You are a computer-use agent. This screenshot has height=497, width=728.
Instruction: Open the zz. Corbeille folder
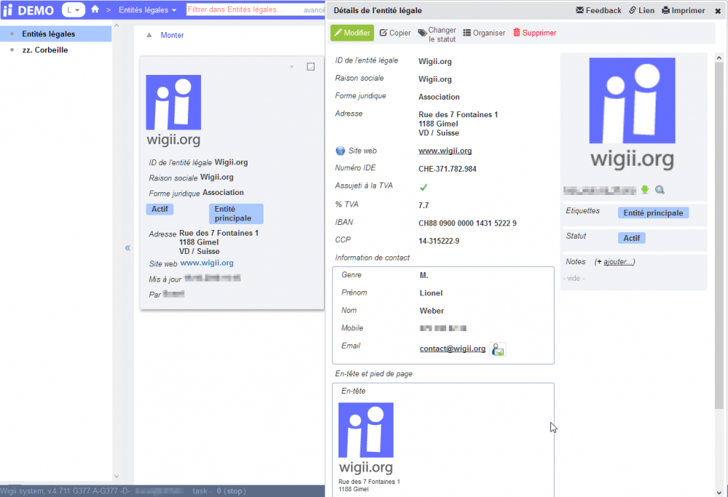pyautogui.click(x=45, y=49)
